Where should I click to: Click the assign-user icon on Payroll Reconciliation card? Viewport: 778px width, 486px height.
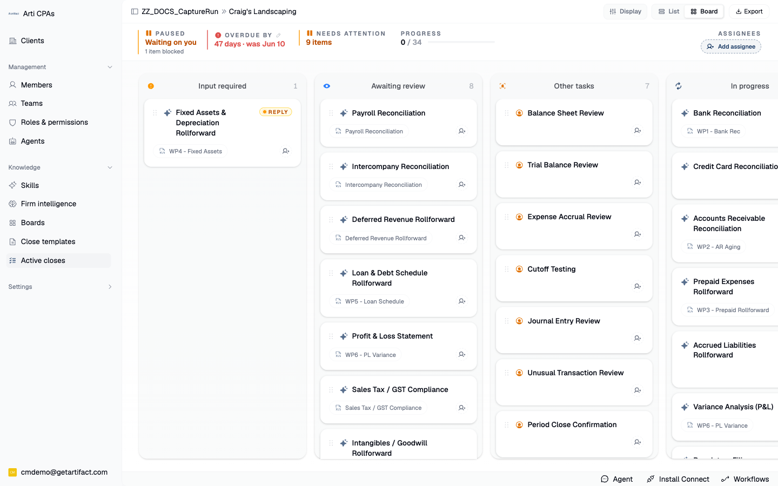[462, 131]
